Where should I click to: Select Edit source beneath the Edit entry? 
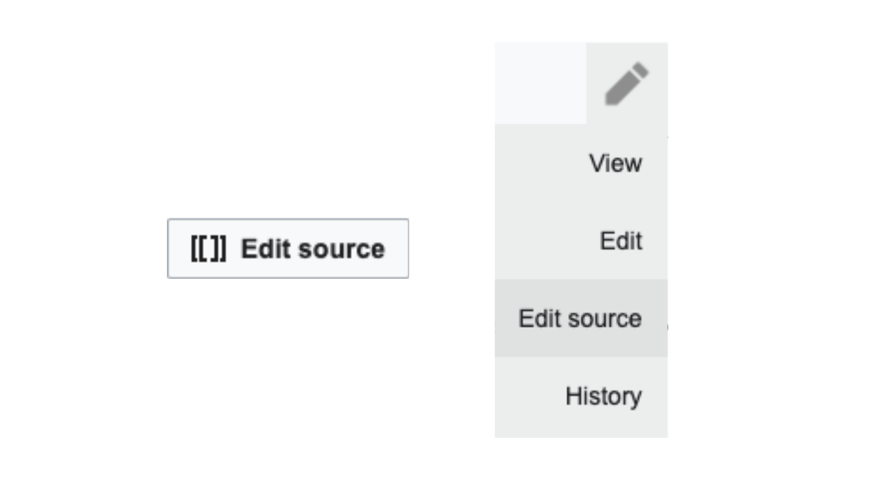point(580,319)
